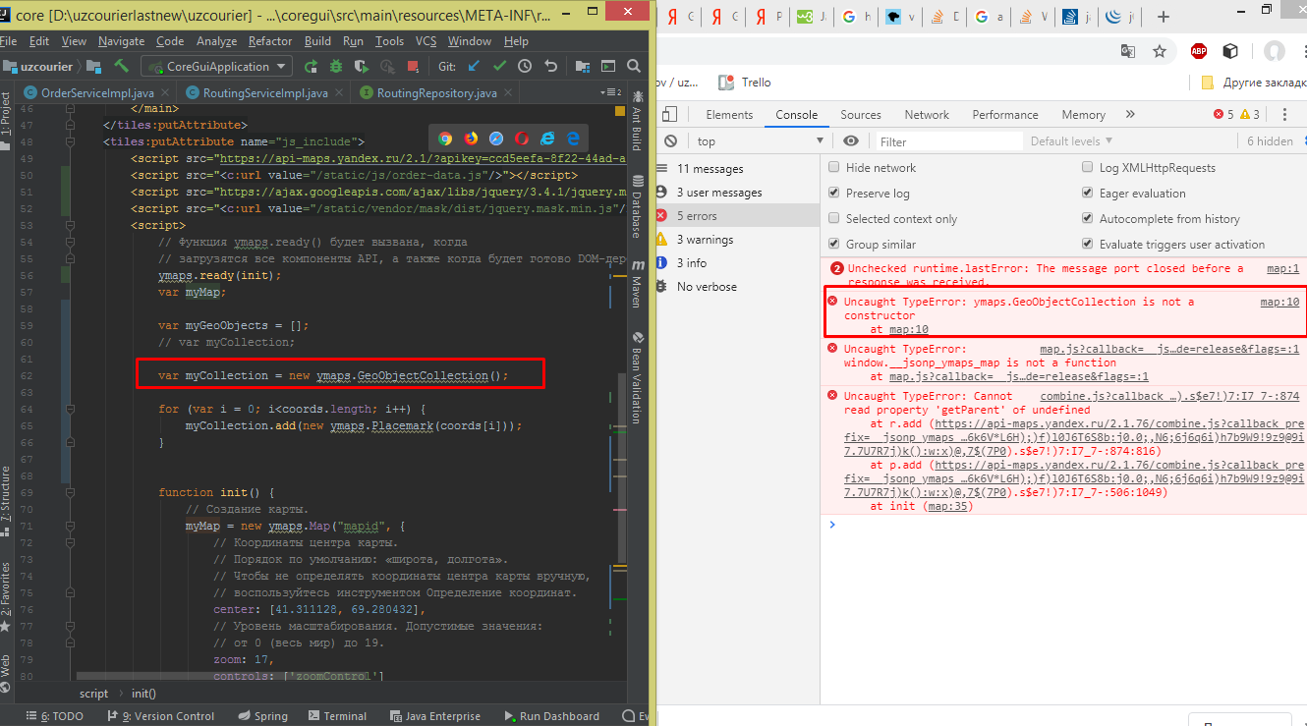Click the Trello bookmark
The width and height of the screenshot is (1307, 726).
[746, 83]
